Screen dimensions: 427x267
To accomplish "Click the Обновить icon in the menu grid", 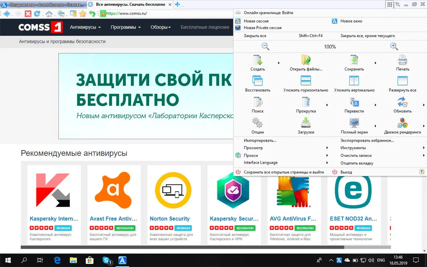I will point(403,102).
